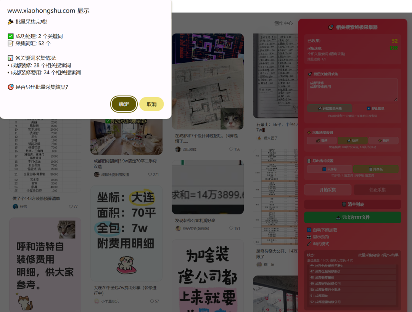This screenshot has height=312, width=412.
Task: Click the notepad icon beside 导出格式设置
Action: pos(309,161)
